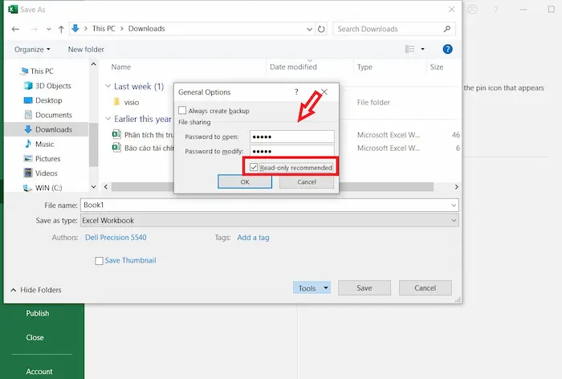Cancel the General Options dialog

(x=307, y=181)
